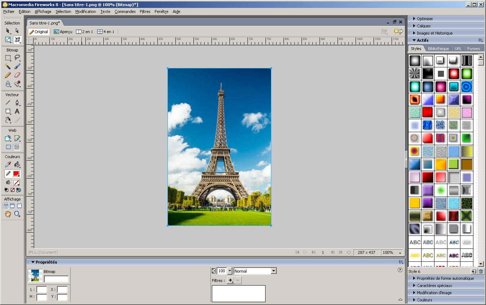Screen dimensions: 486x305
Task: Select the Eraser tool
Action: pyautogui.click(x=17, y=75)
